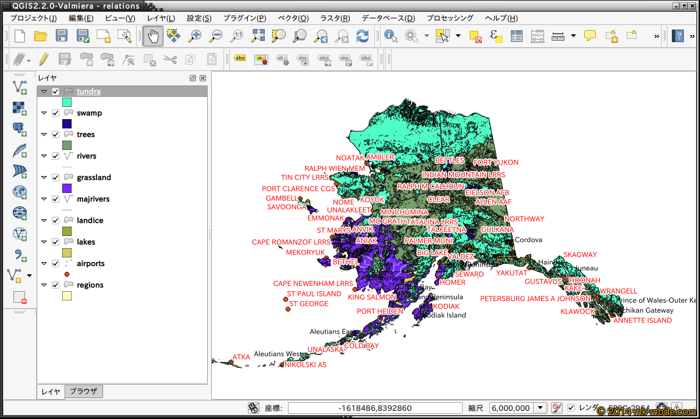This screenshot has height=419, width=700.
Task: Click the coordinate input field
Action: coord(375,408)
